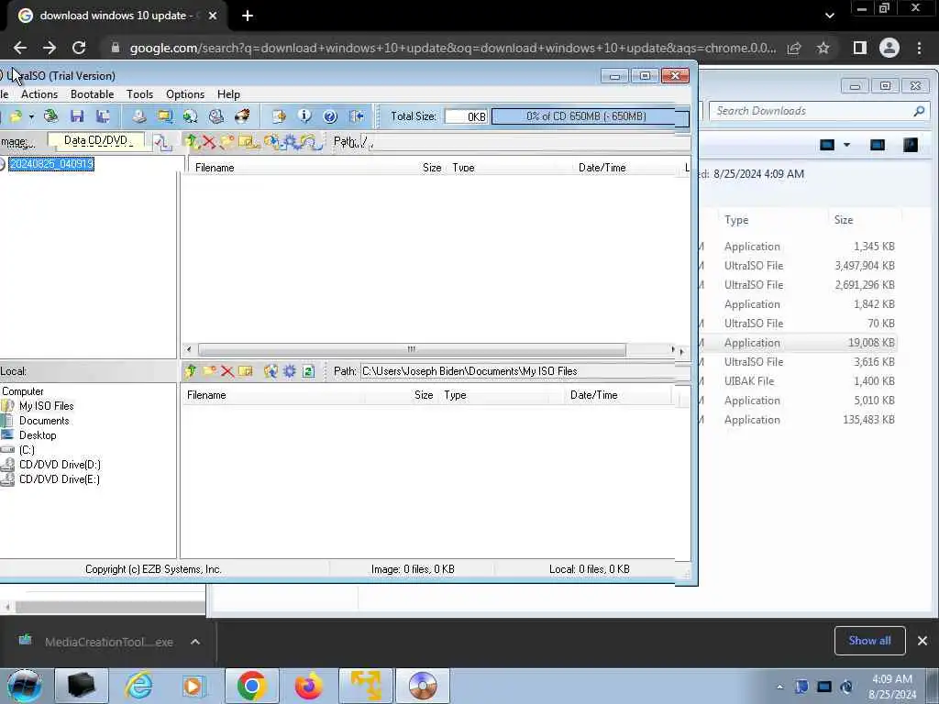Click Show all downloads button in Chrome
The height and width of the screenshot is (704, 939).
(869, 641)
